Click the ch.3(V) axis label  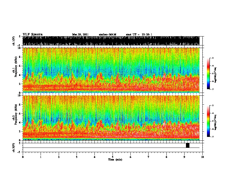[14, 148]
